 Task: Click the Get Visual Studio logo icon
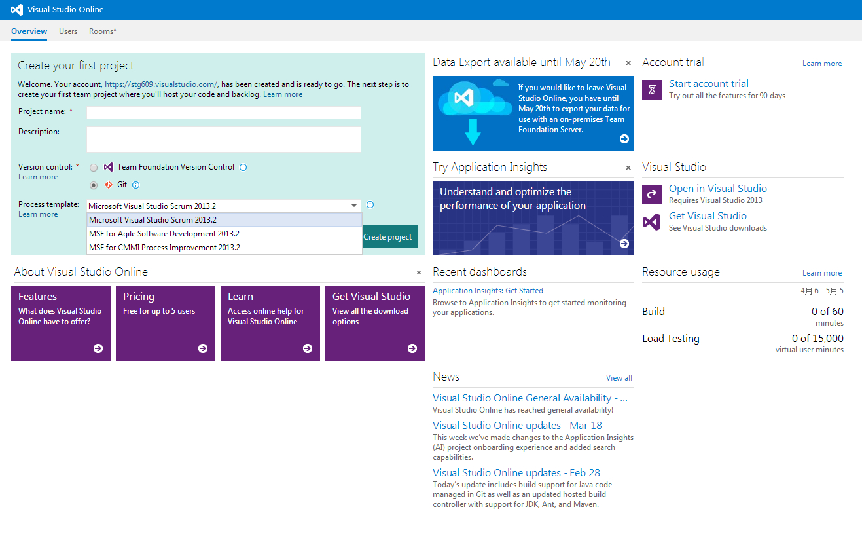652,222
